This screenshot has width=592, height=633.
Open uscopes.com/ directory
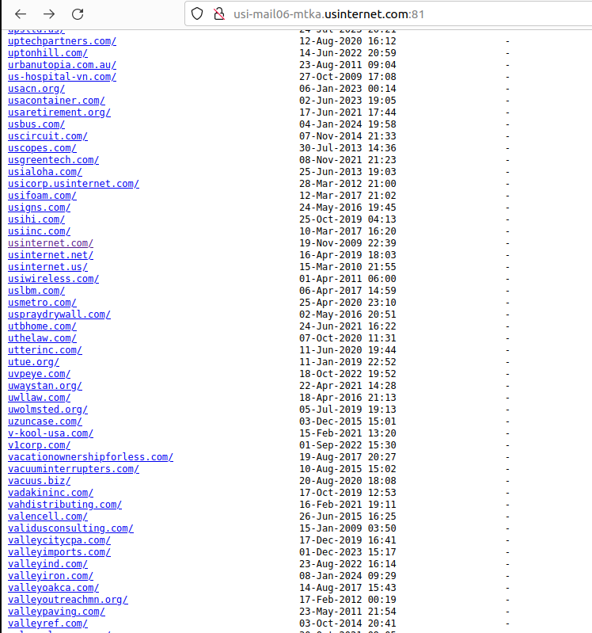pos(43,148)
